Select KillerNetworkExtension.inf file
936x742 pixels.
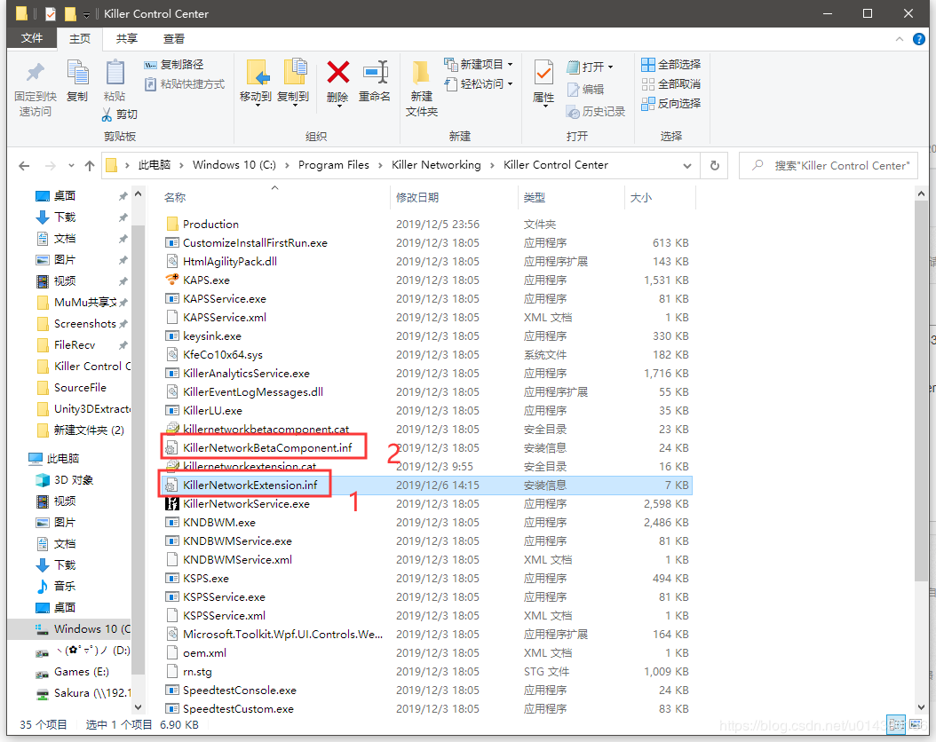(250, 485)
